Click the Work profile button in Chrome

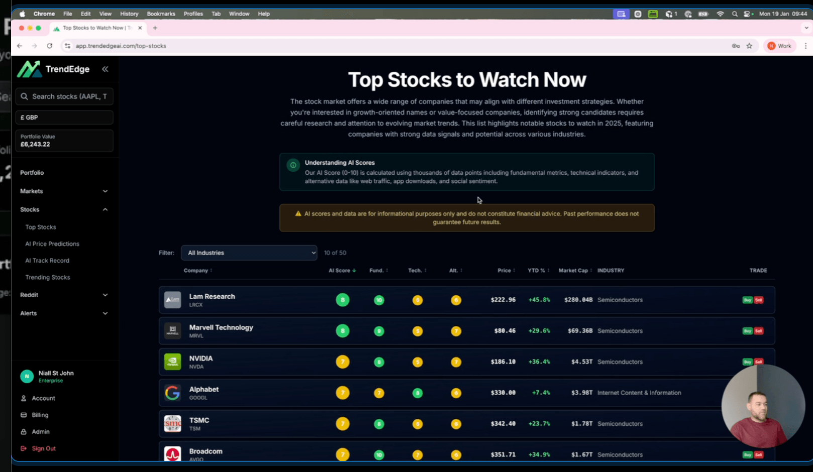(x=779, y=46)
